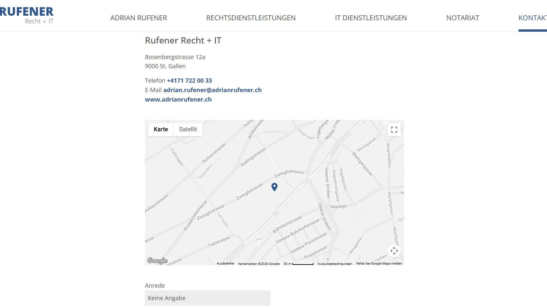
Task: Select the Kontakt tab
Action: [533, 18]
